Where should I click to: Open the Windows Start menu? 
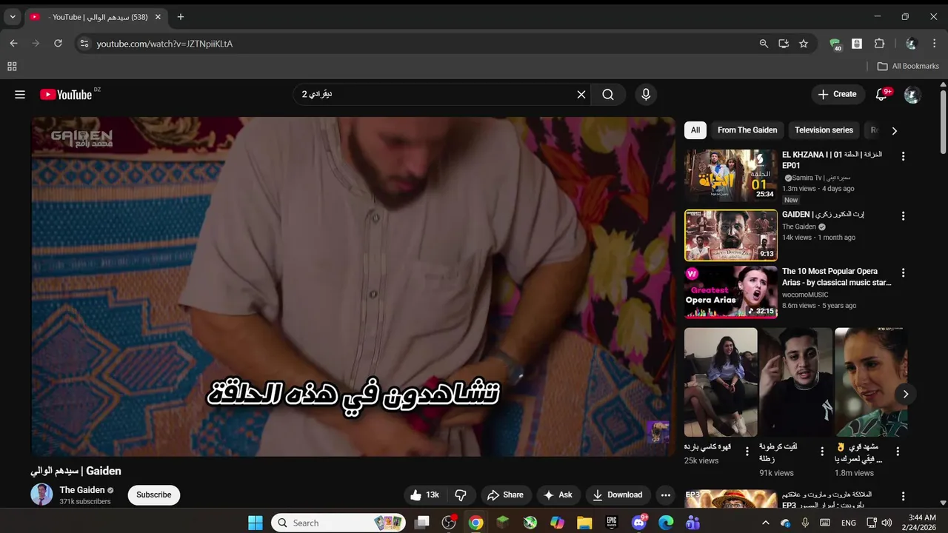coord(256,523)
